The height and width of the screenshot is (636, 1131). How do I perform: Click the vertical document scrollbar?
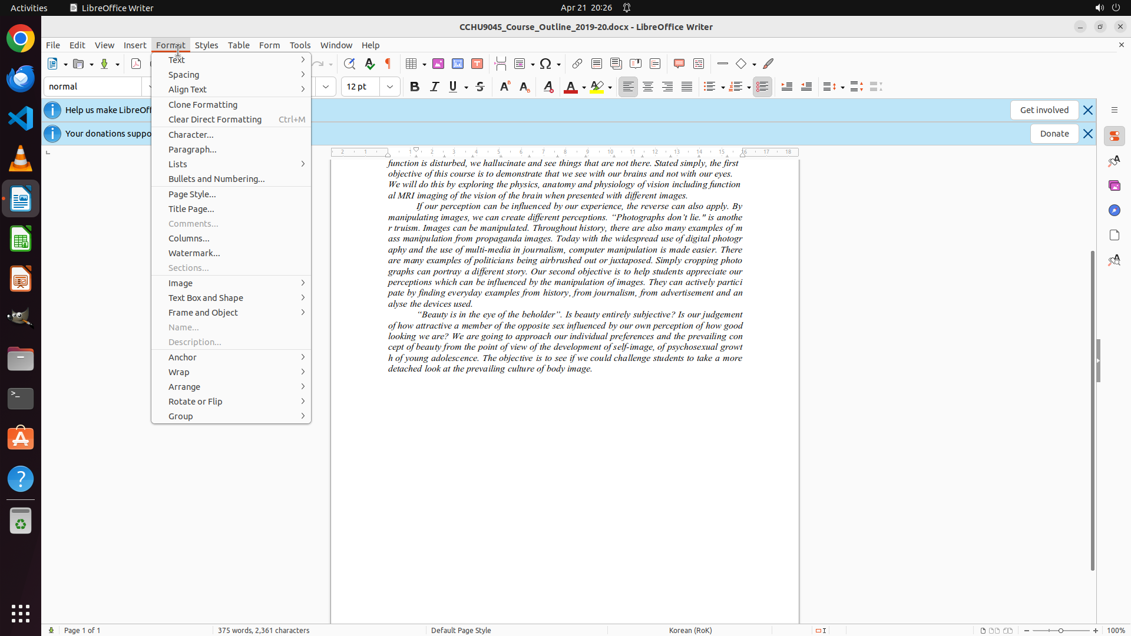pyautogui.click(x=1092, y=412)
